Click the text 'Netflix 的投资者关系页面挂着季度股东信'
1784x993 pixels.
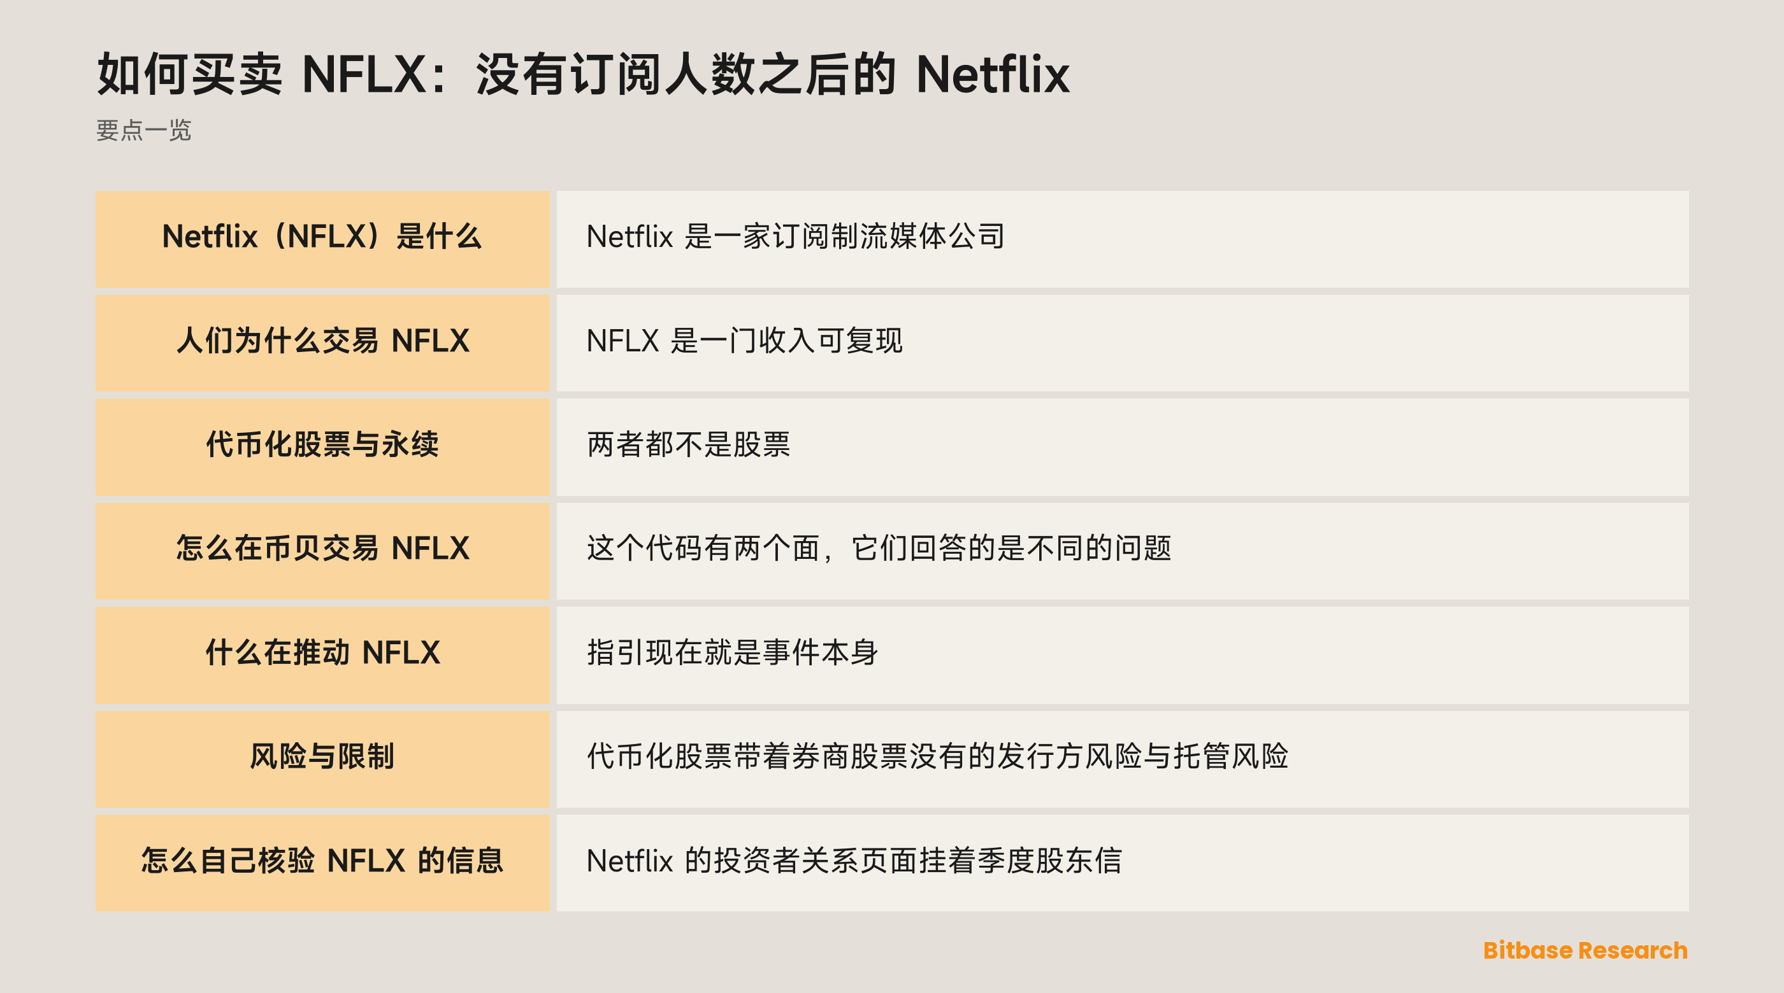coord(854,861)
